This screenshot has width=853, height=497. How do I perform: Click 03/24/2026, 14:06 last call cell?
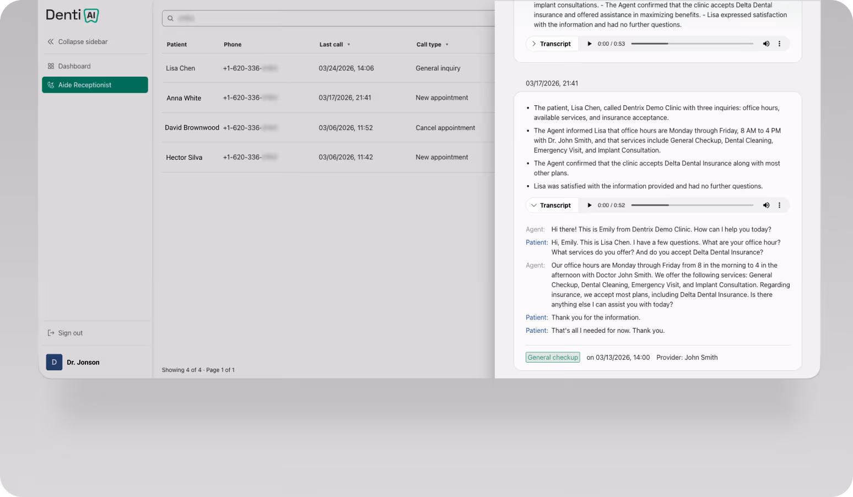coord(346,68)
